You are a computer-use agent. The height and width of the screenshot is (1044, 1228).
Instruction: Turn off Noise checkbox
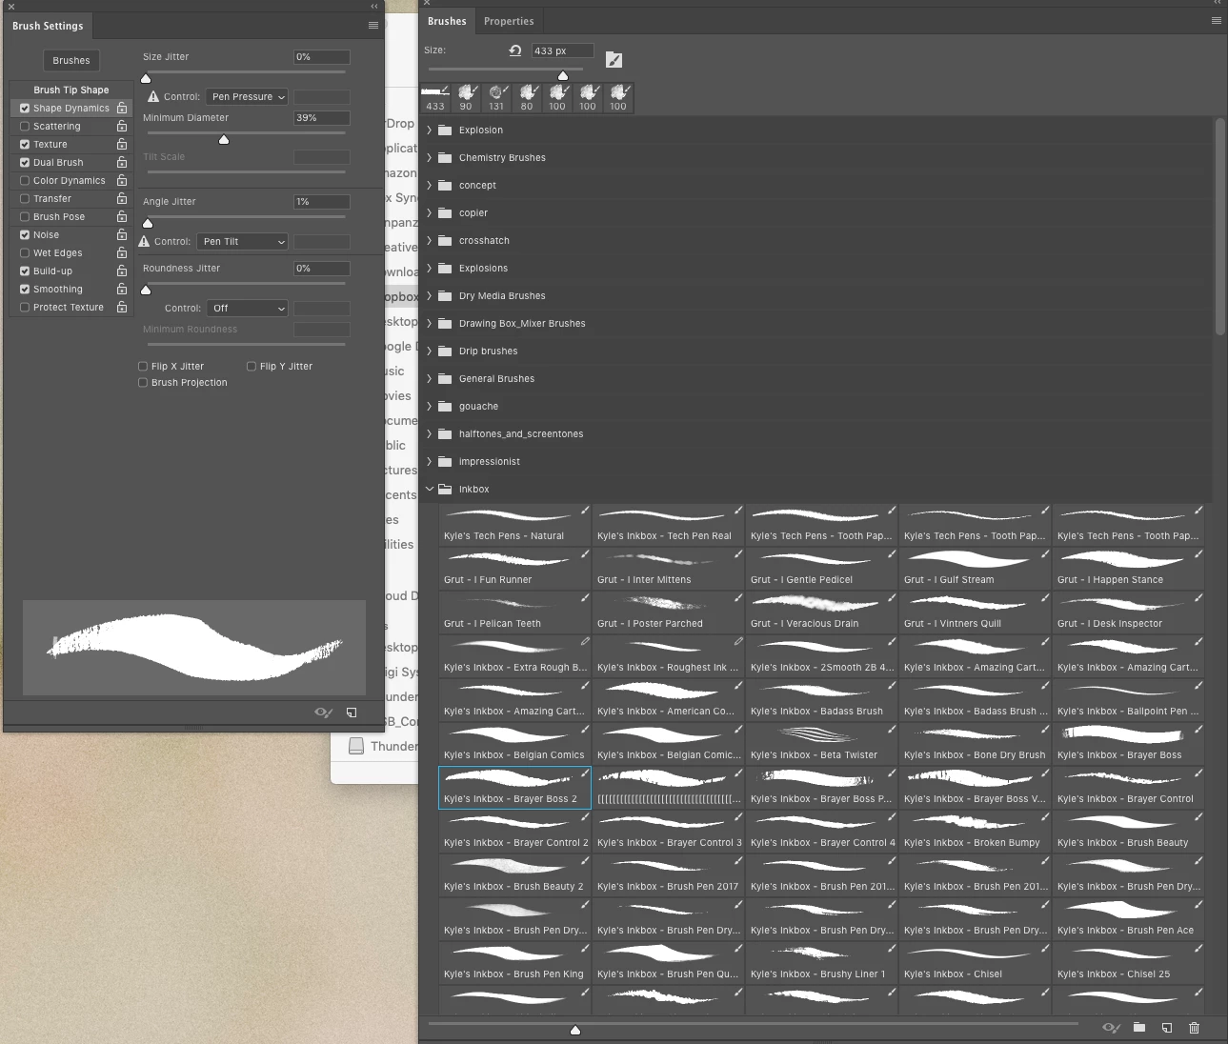[25, 234]
